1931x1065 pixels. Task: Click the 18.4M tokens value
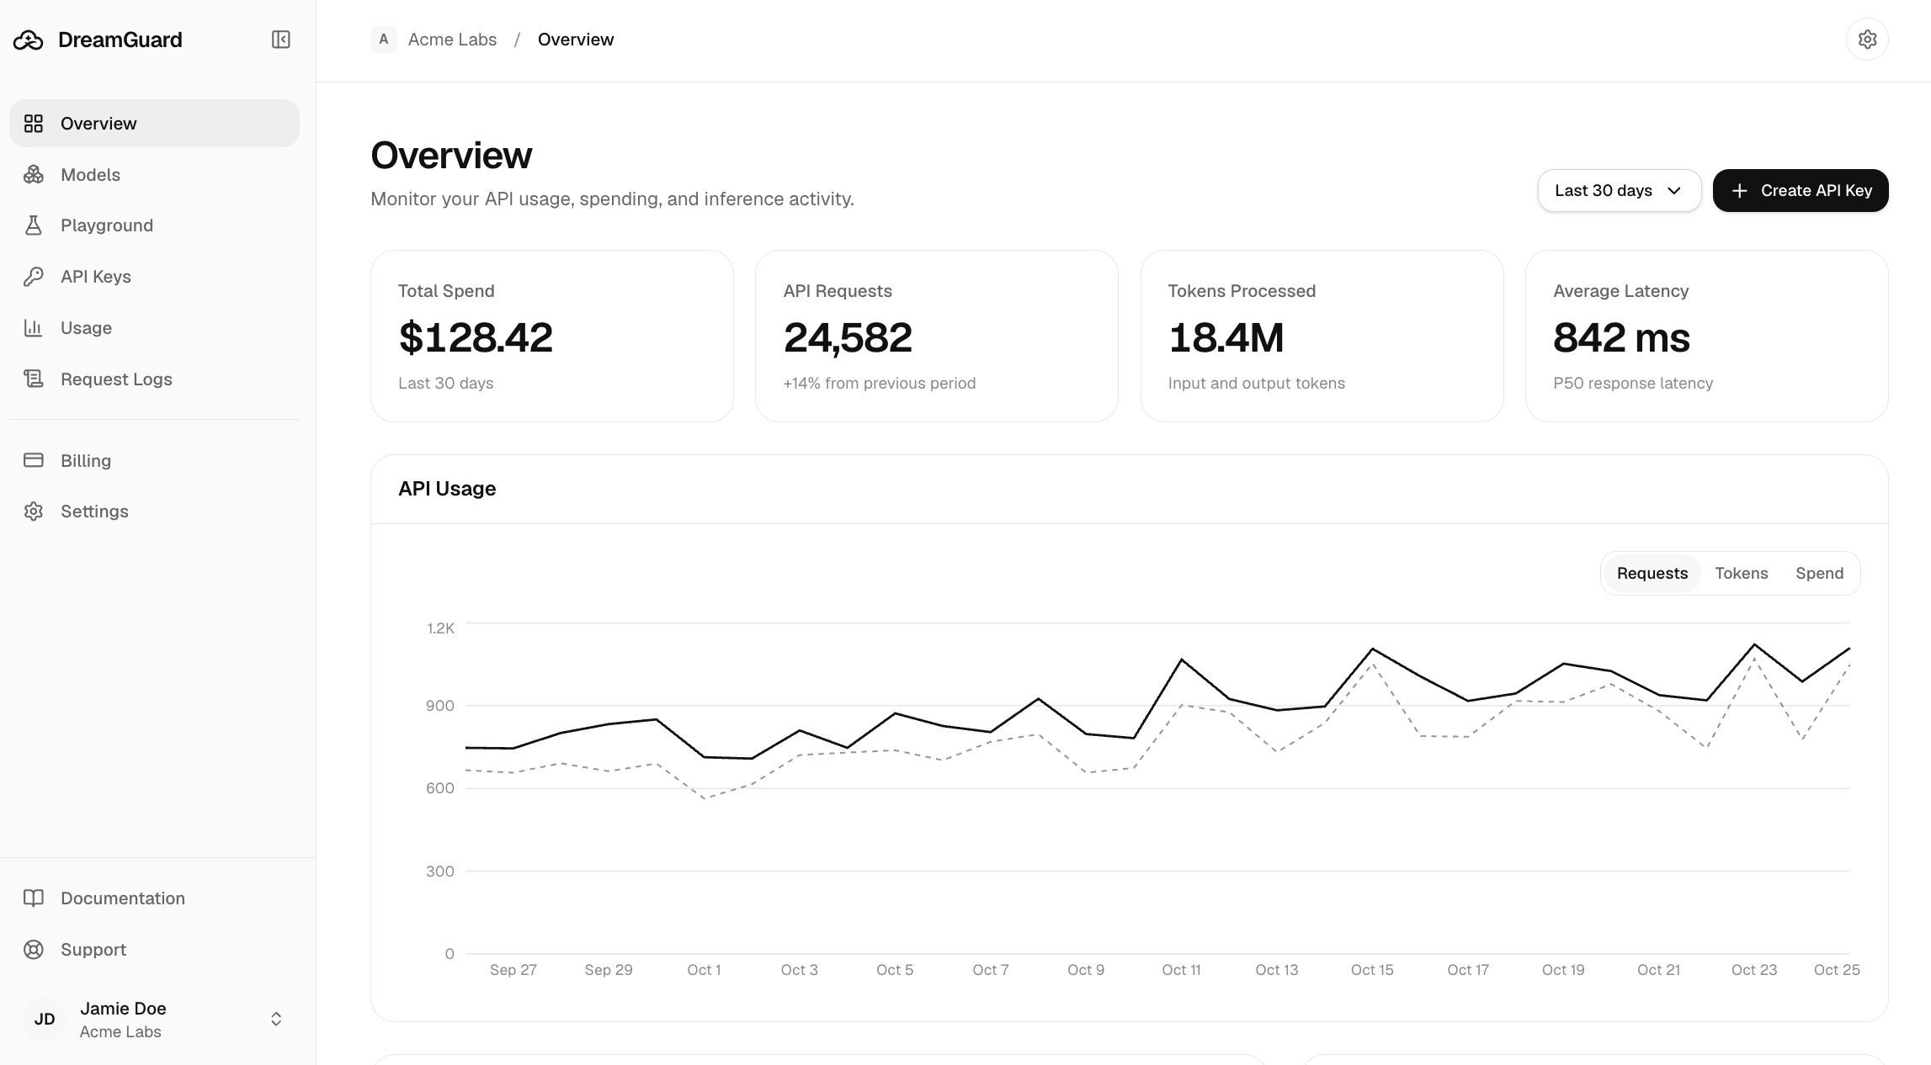(1226, 337)
